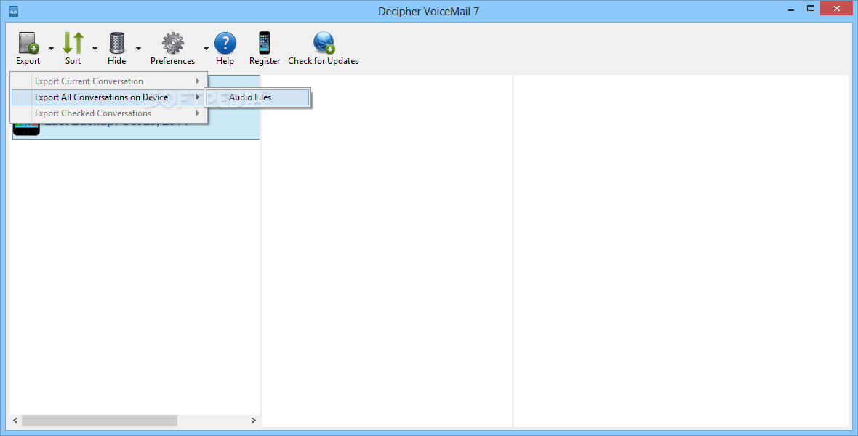Click the Check for Updates globe icon

click(x=324, y=43)
